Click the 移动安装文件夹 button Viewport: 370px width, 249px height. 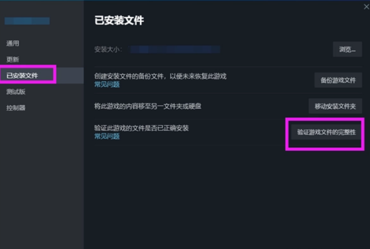(335, 106)
